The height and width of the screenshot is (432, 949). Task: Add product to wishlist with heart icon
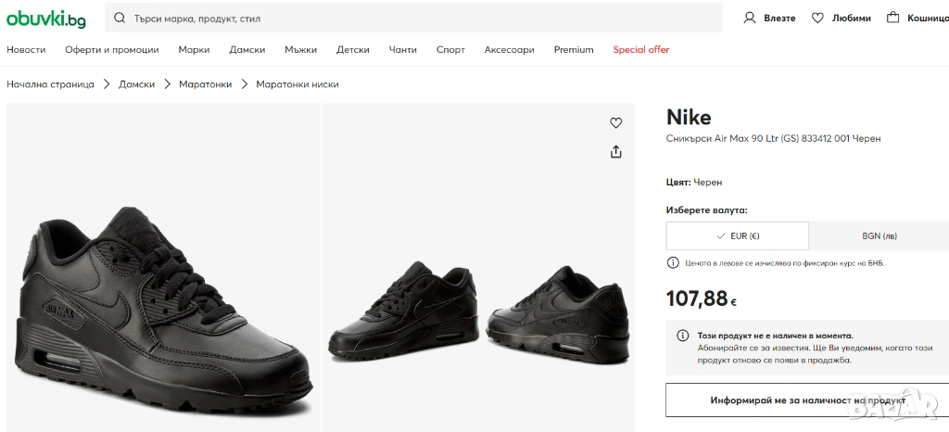click(x=615, y=123)
